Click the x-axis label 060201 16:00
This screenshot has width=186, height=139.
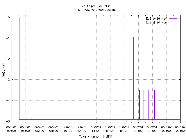[x=110, y=129]
